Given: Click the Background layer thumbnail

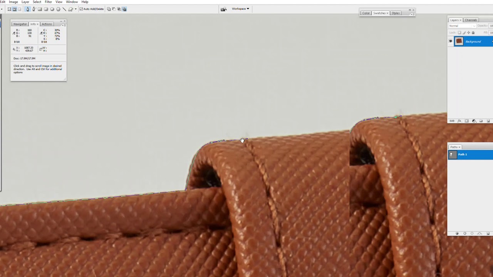Looking at the screenshot, I should point(459,41).
